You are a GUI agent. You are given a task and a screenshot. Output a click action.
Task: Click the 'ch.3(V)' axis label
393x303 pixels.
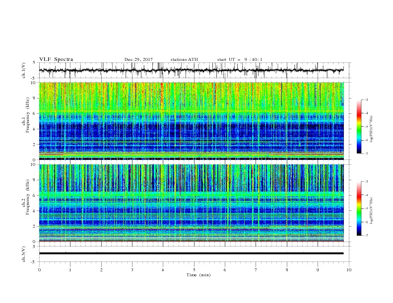click(24, 254)
